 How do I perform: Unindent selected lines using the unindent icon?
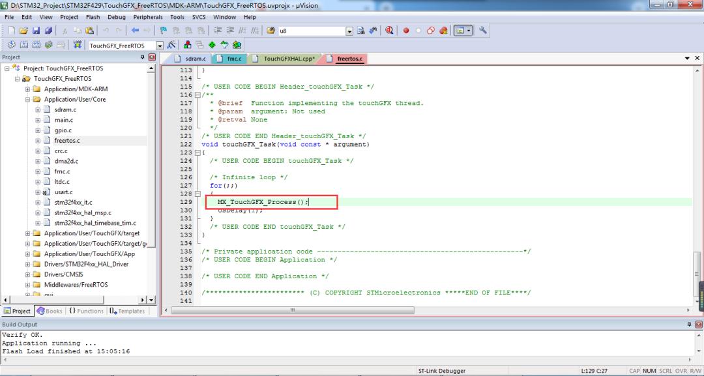coord(230,31)
